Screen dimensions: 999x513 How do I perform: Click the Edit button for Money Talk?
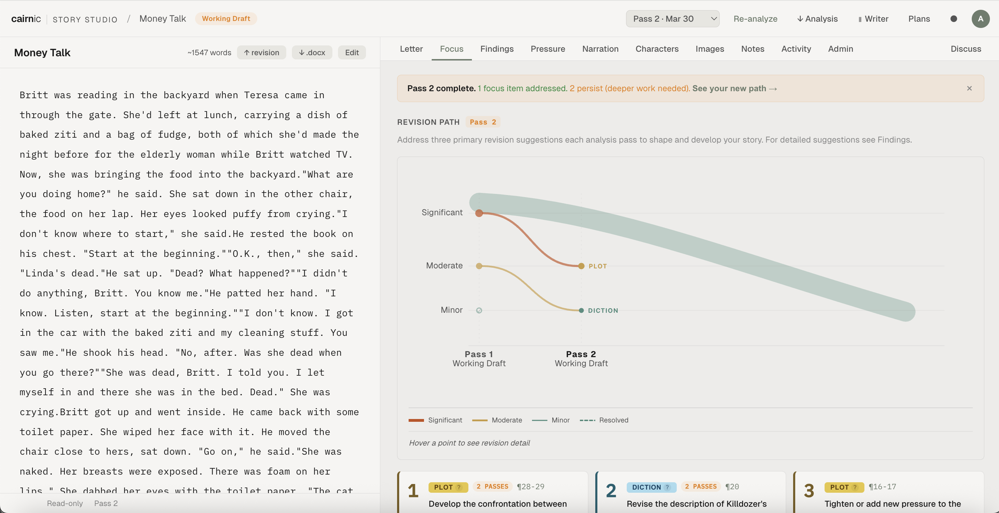pos(352,52)
